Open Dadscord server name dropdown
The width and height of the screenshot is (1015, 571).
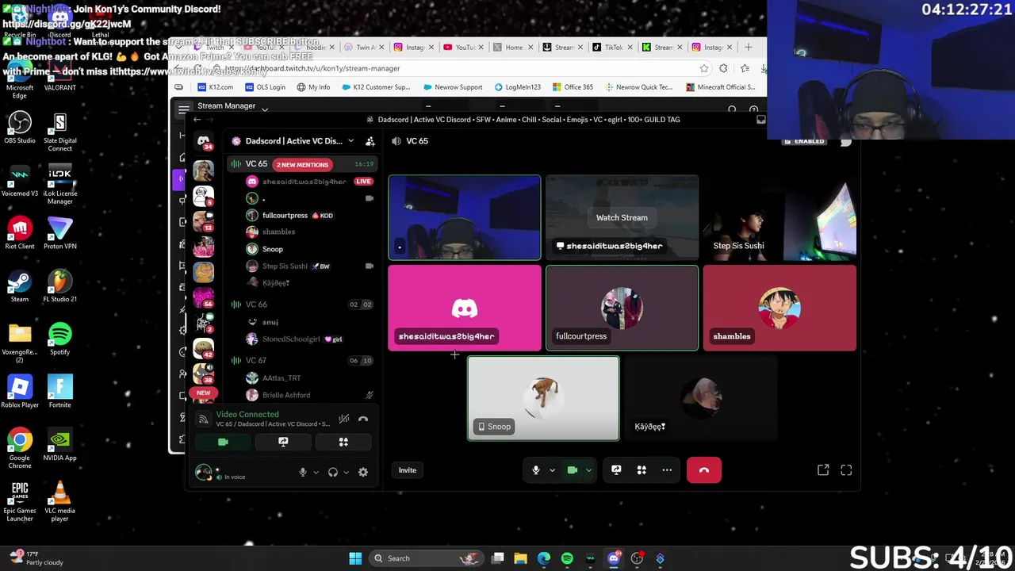pos(294,141)
